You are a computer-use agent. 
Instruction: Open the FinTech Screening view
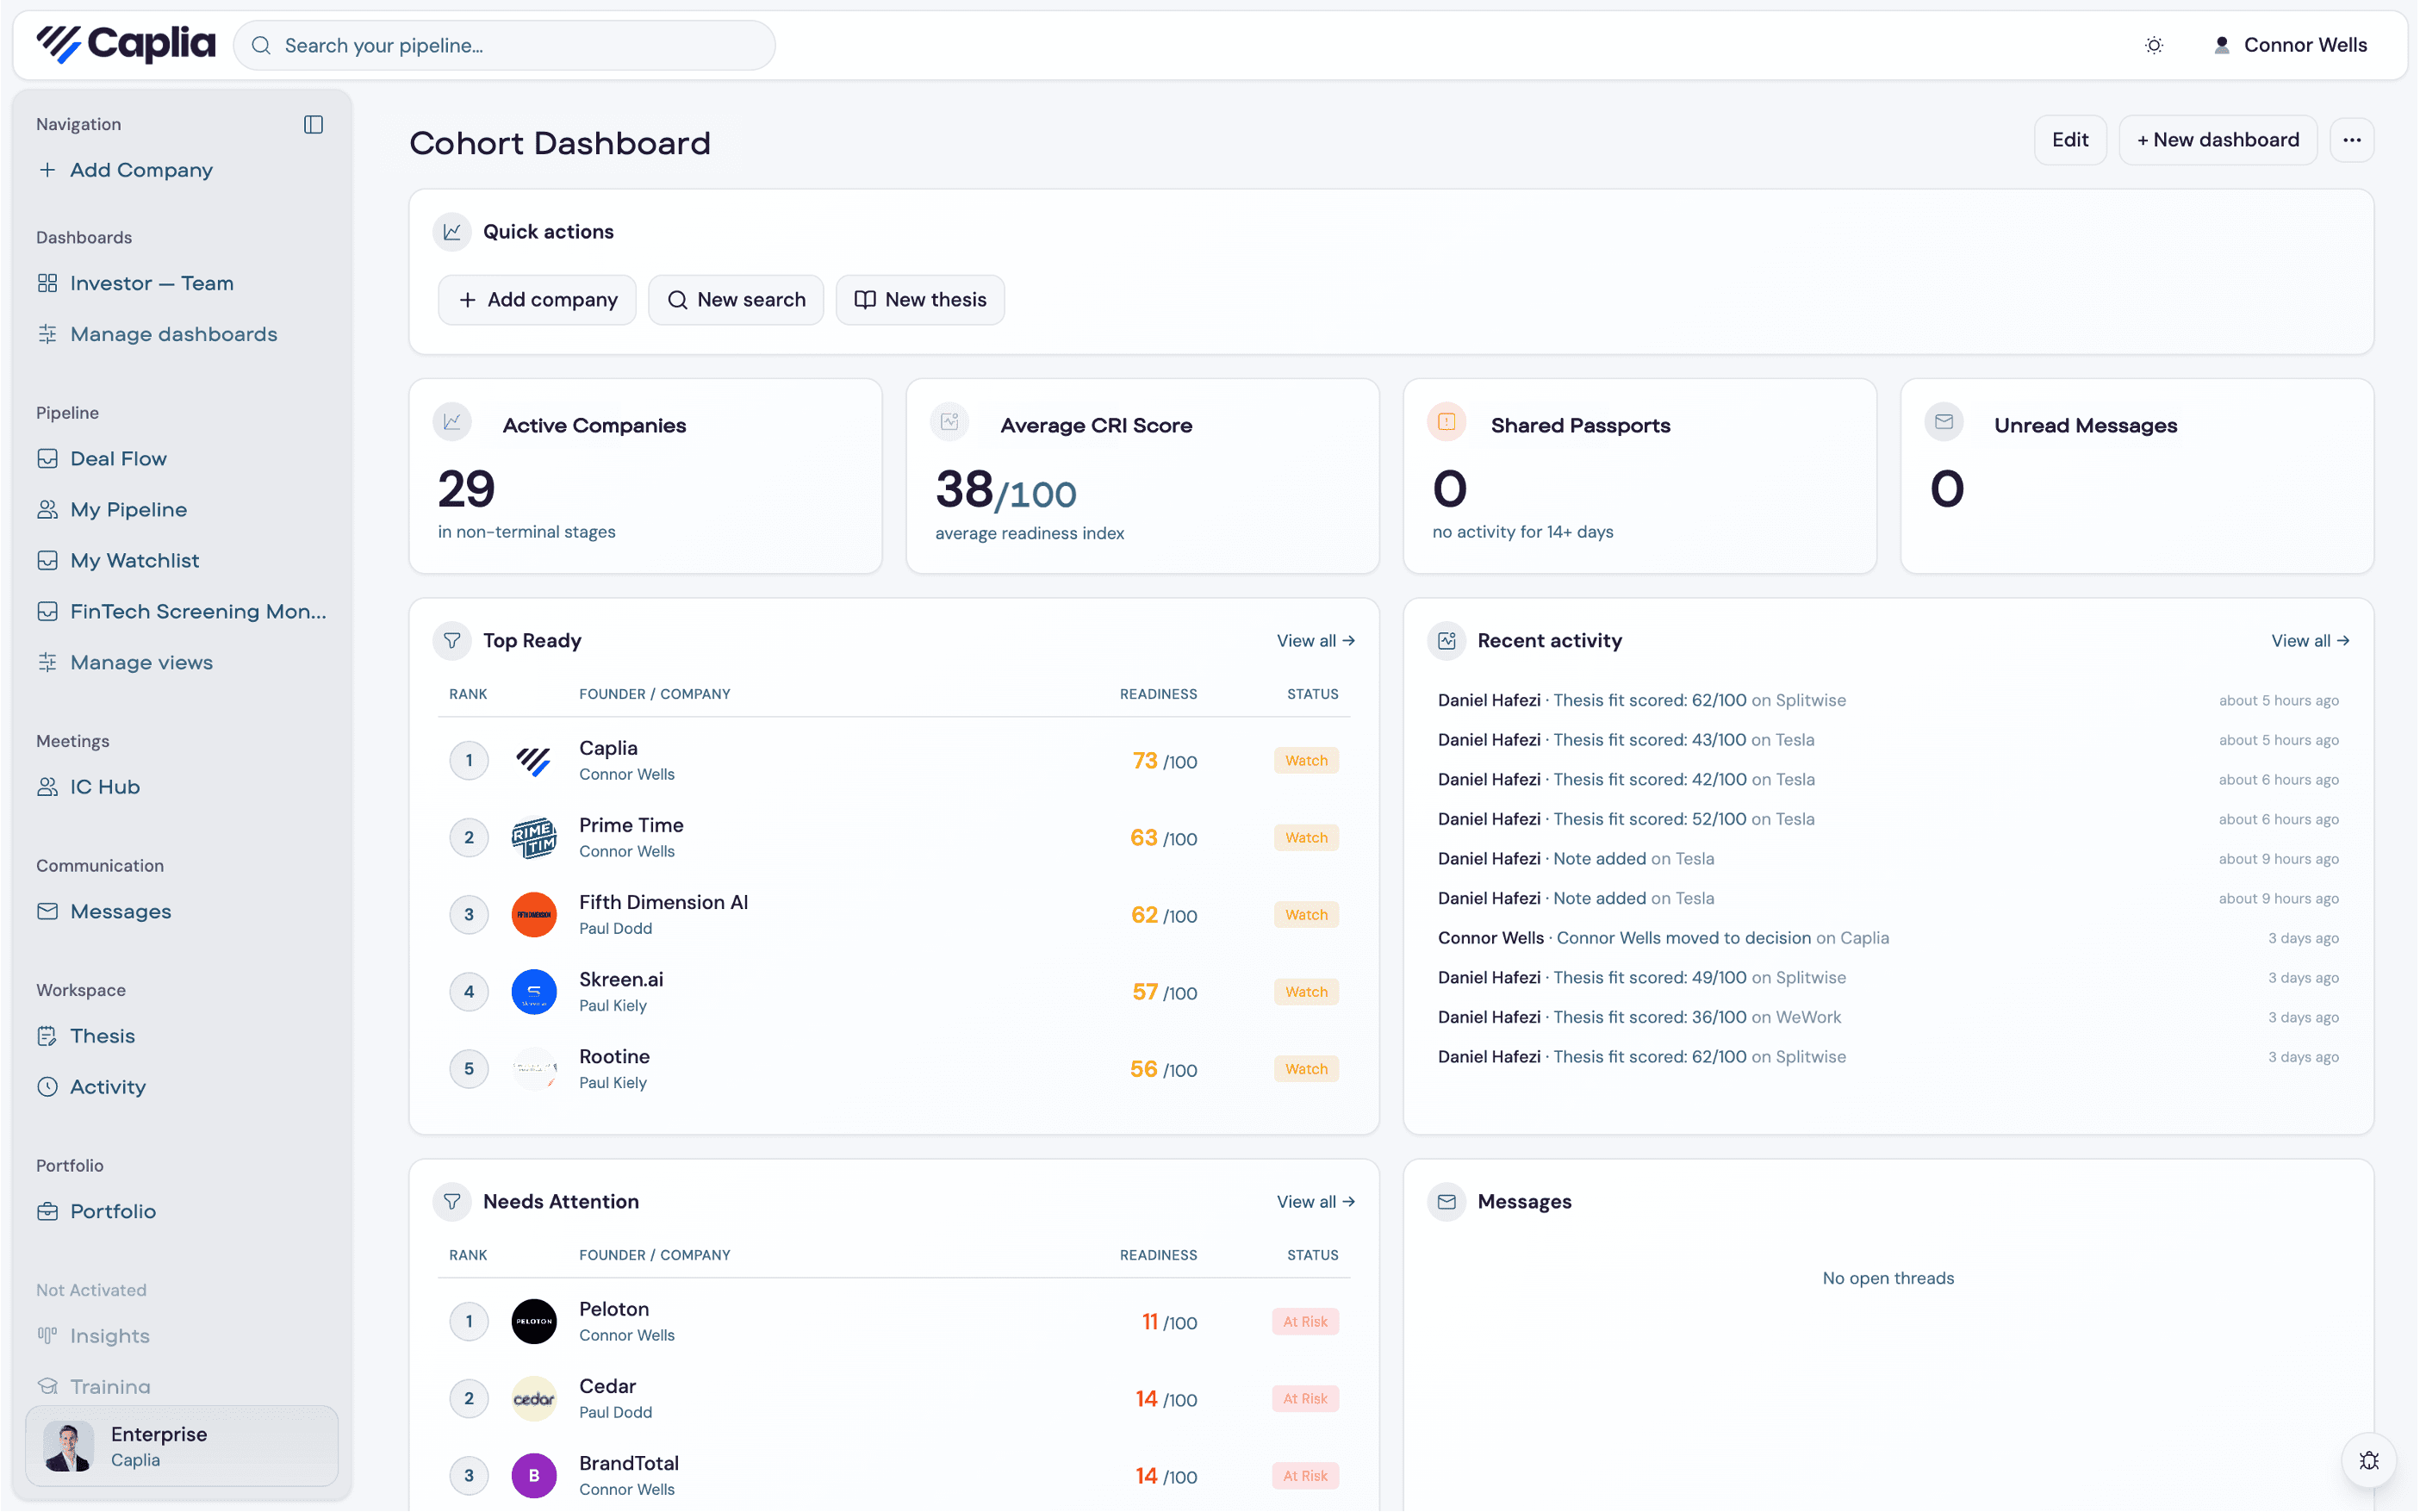pos(182,611)
